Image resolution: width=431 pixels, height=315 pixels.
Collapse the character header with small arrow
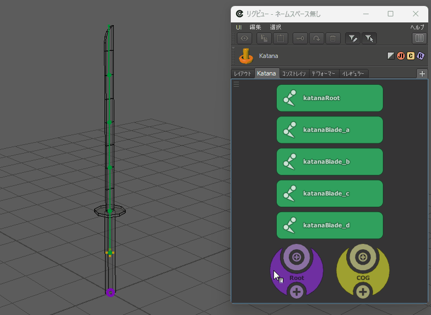234,48
